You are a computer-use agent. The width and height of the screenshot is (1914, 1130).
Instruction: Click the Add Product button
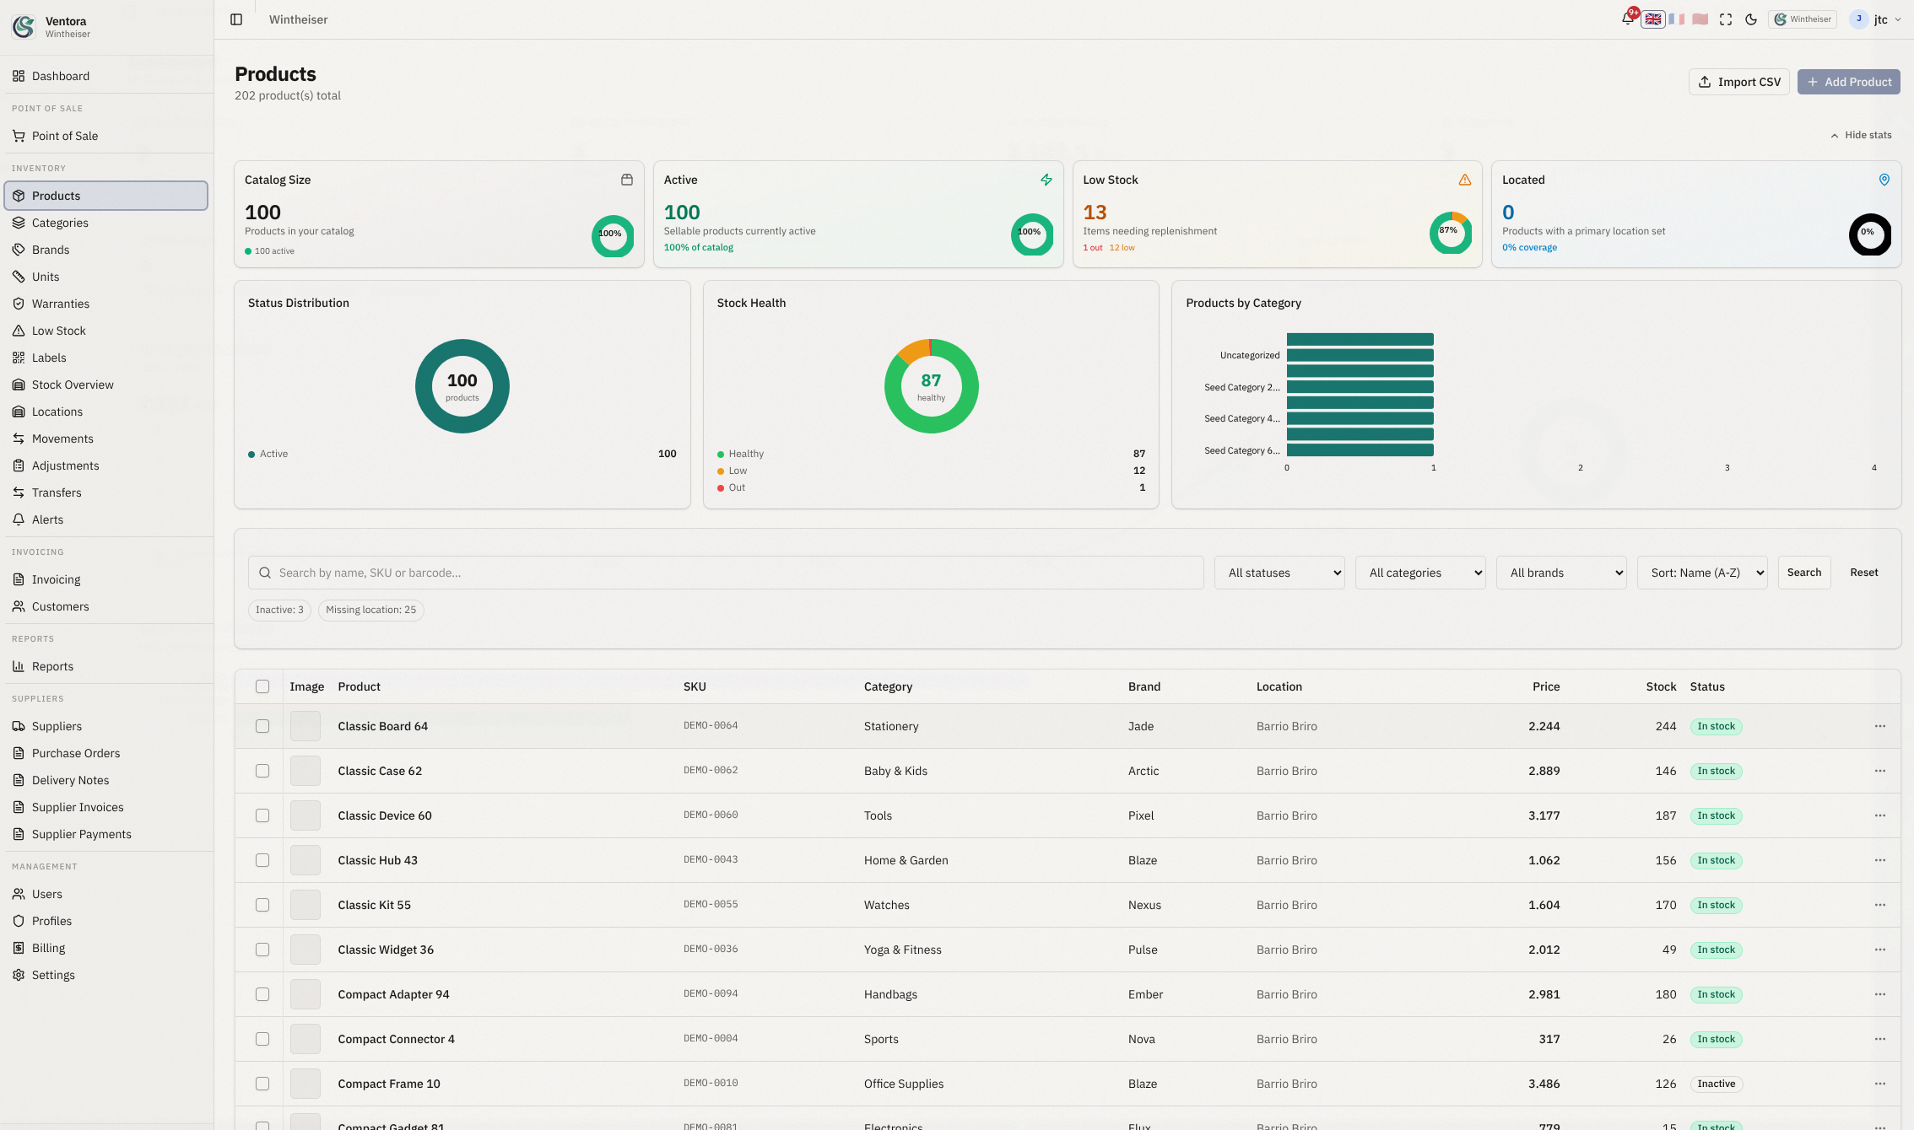tap(1848, 81)
